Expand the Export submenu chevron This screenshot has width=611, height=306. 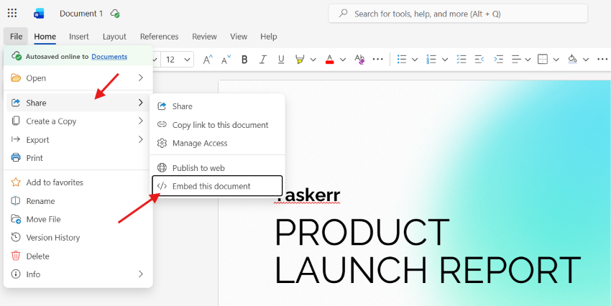click(141, 140)
